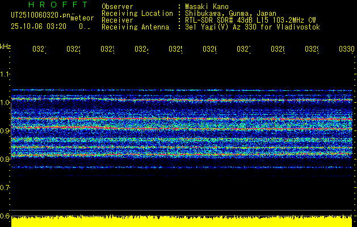Viewport: 357px width, 227px height.
Task: Click the HROFFT title text
Action: [x=58, y=5]
